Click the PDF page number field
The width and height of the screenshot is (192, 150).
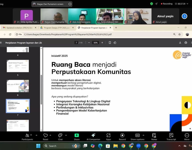pyautogui.click(x=76, y=43)
